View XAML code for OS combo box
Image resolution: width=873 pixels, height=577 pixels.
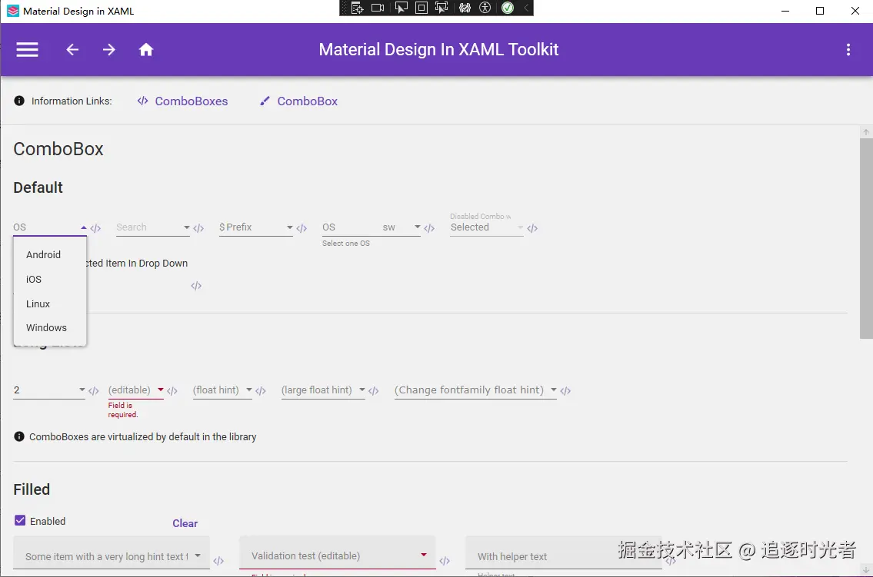click(95, 228)
